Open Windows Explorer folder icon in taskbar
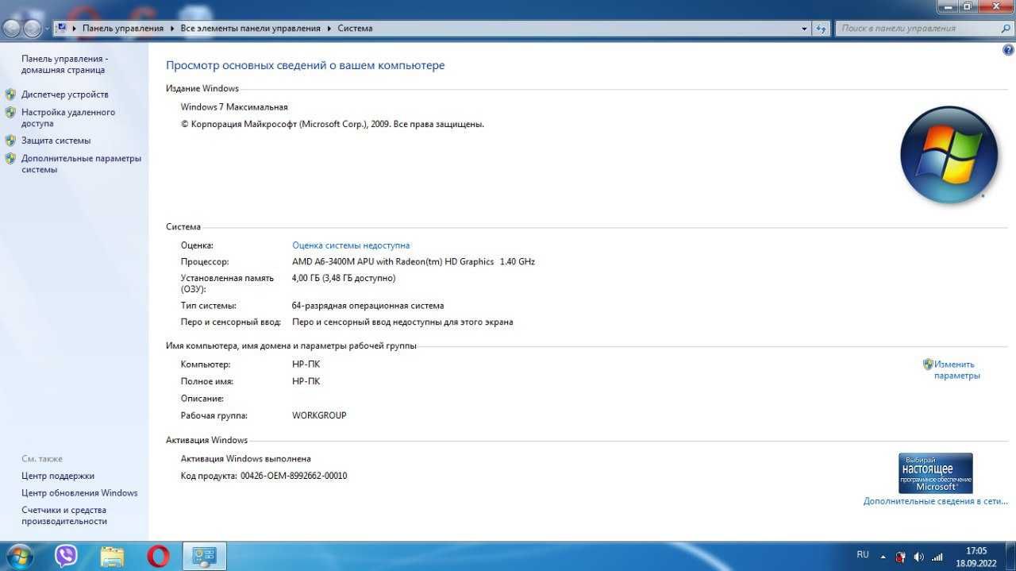Viewport: 1016px width, 571px height. coord(113,557)
